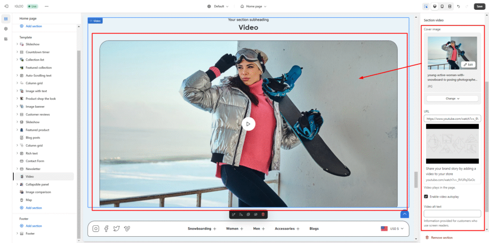Toggle the inspector selection mode icon
The image size is (489, 243).
425,6
